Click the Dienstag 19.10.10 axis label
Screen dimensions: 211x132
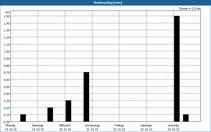38,128
